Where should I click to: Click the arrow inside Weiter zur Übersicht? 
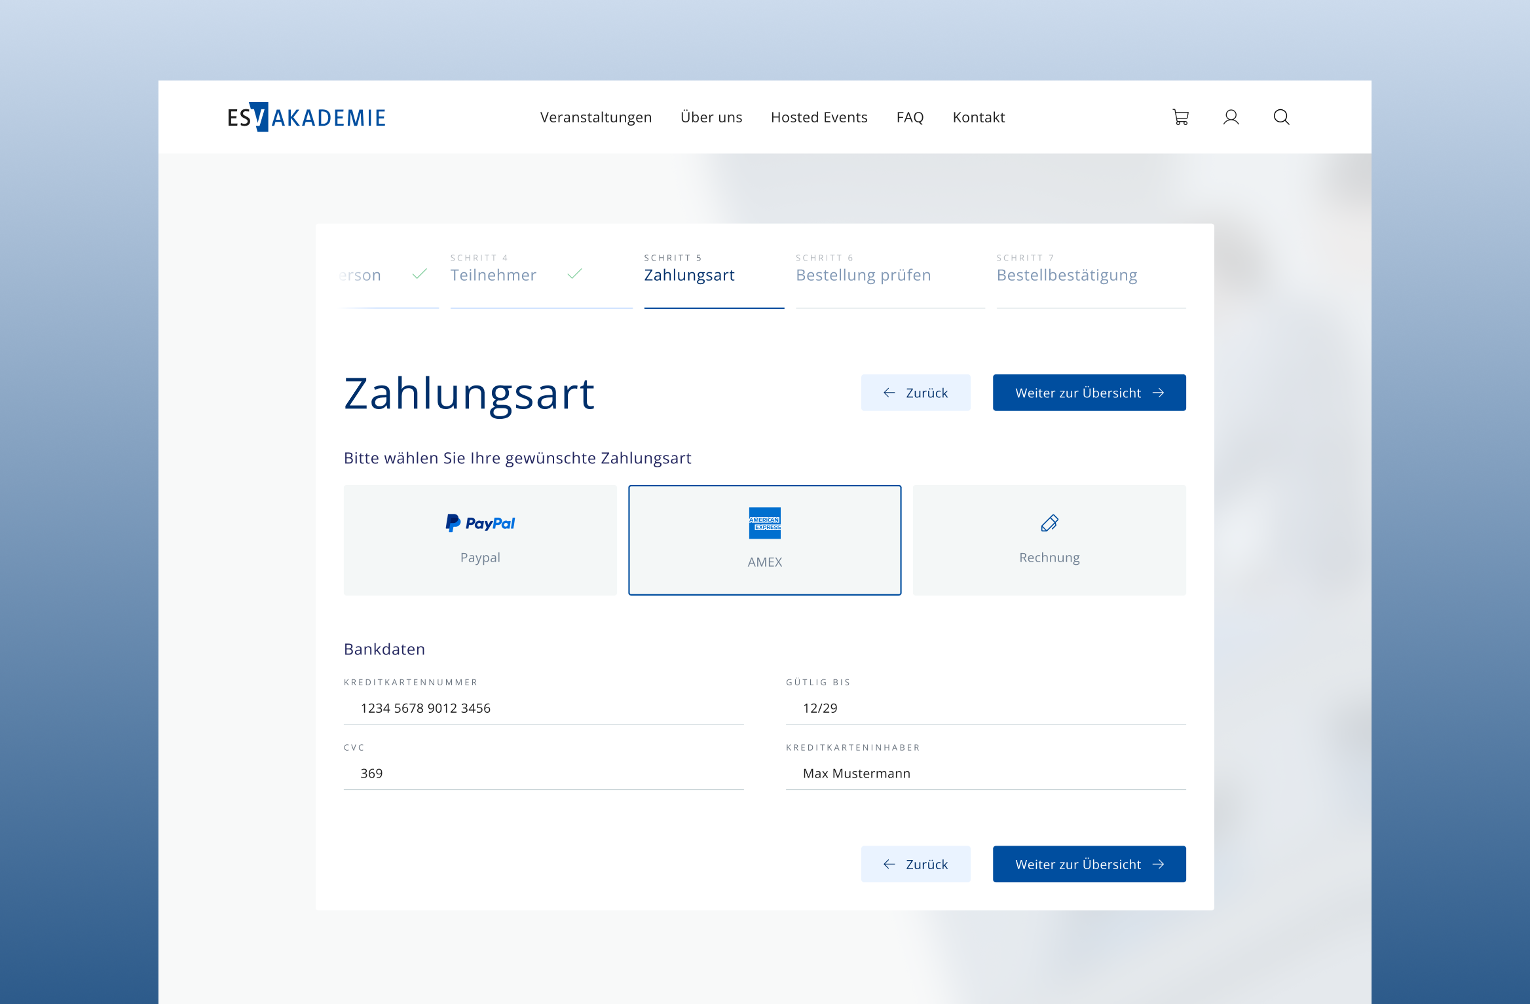[x=1159, y=393]
